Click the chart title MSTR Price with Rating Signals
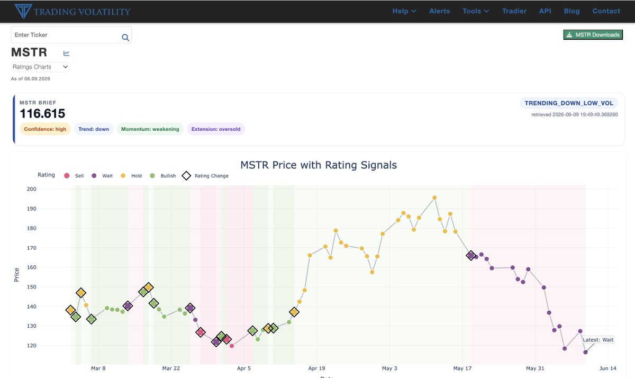This screenshot has width=635, height=378. (319, 165)
